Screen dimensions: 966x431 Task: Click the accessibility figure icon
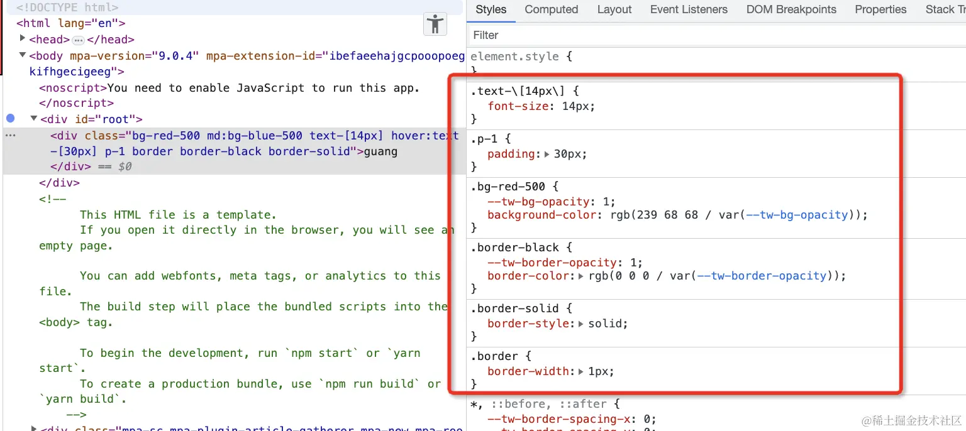435,25
